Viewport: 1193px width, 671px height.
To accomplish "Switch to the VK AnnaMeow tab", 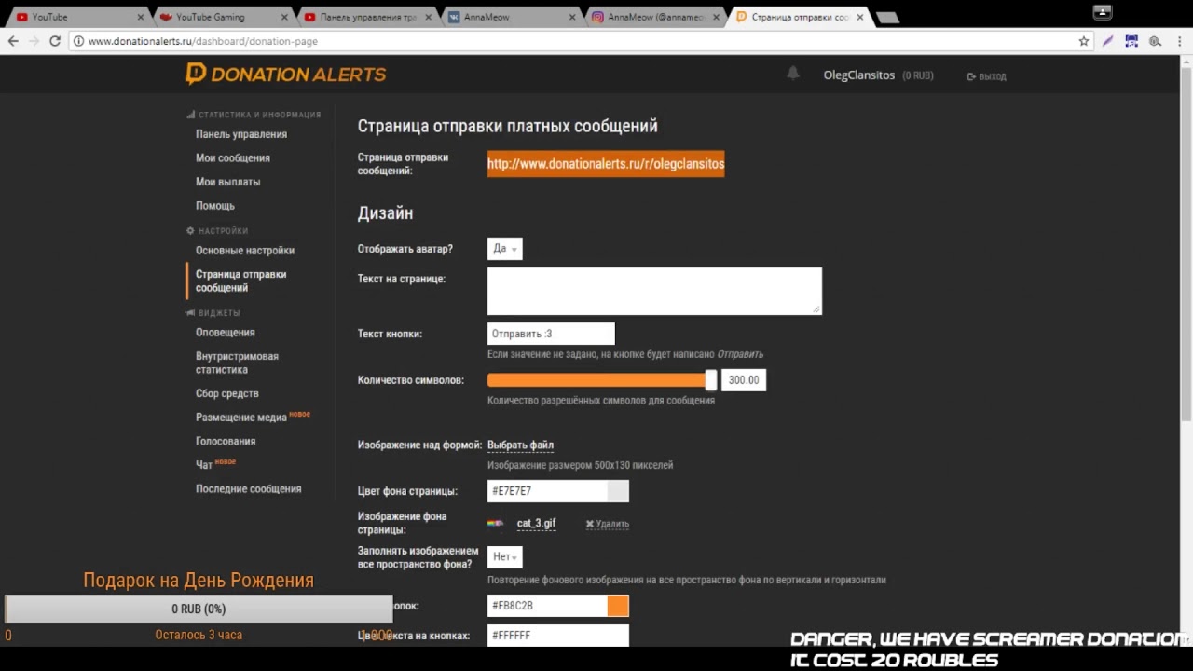I will point(513,17).
